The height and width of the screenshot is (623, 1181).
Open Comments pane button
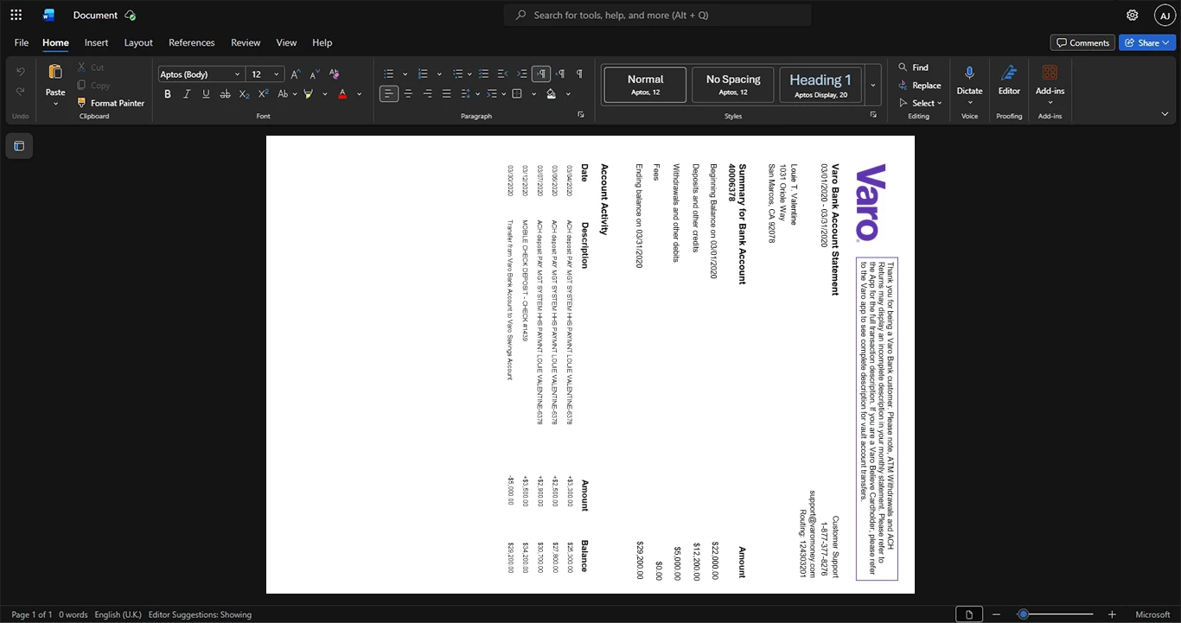tap(1082, 42)
